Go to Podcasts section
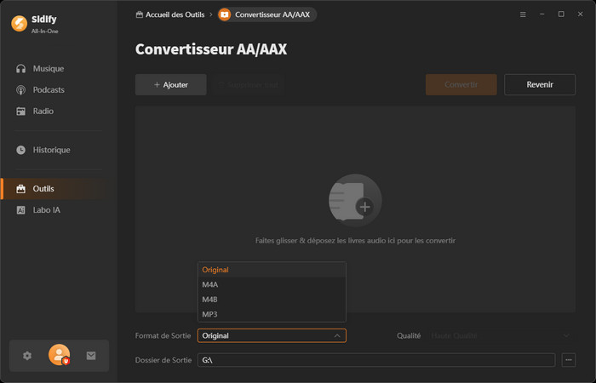596x383 pixels. point(49,90)
